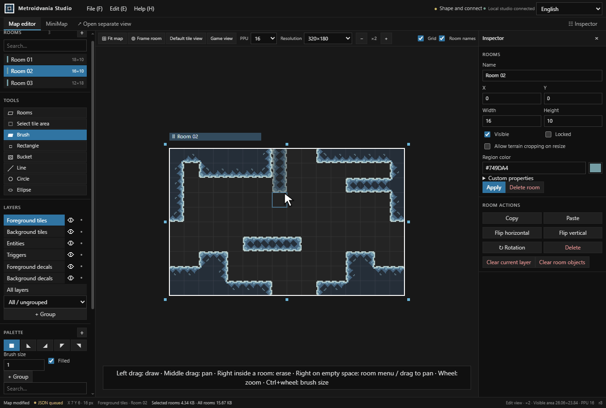Select Room 03 in the rooms list
Viewport: 606px width, 408px height.
45,83
